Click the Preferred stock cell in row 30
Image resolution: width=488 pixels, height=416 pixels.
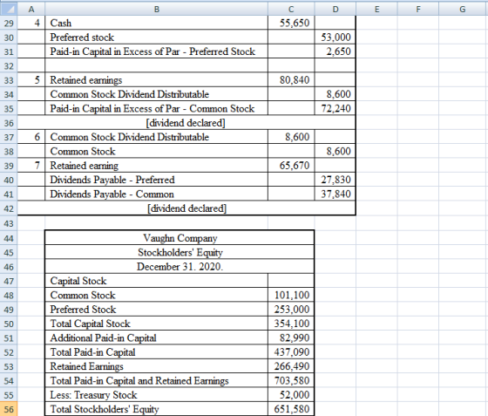pyautogui.click(x=157, y=38)
